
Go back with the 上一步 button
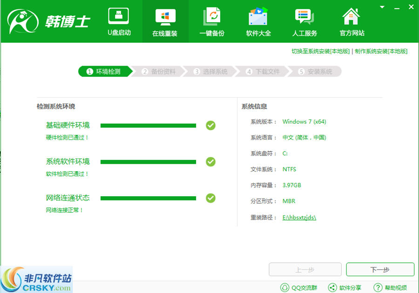tap(305, 269)
